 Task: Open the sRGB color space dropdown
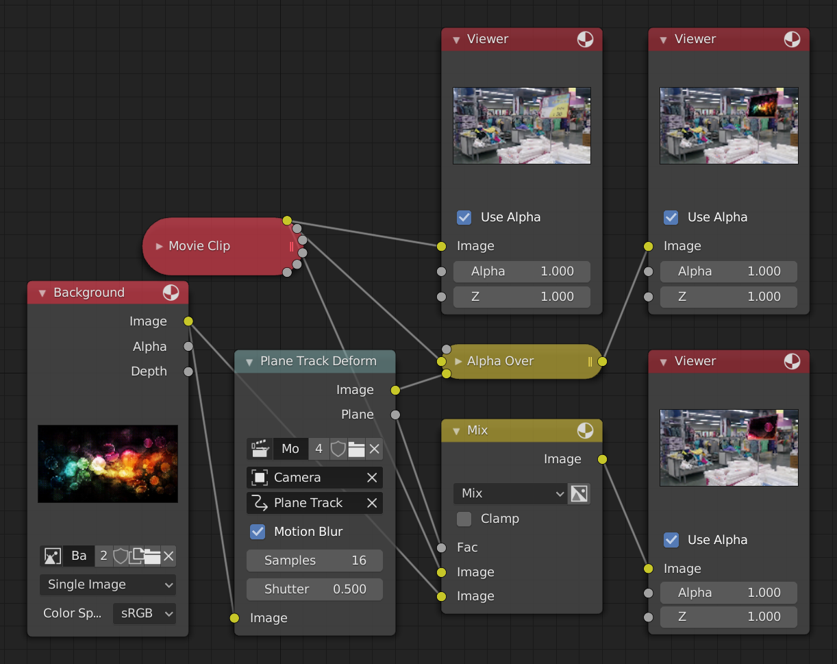(x=145, y=613)
